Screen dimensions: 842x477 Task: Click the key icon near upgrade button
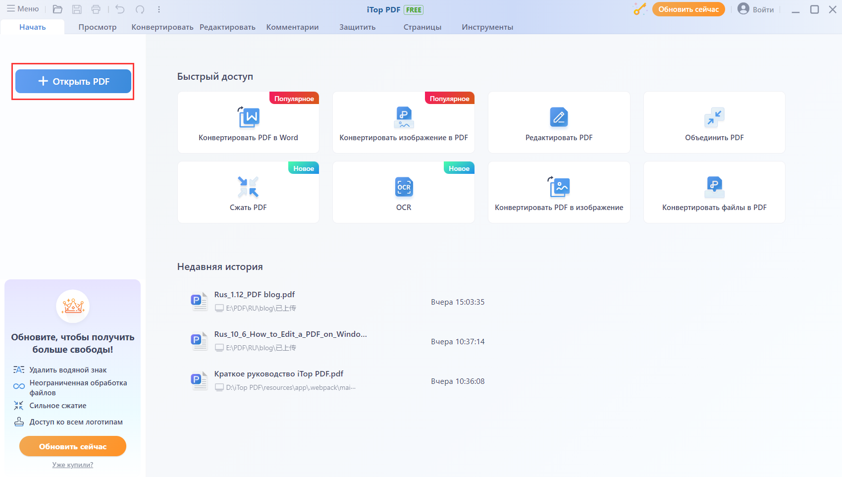pyautogui.click(x=640, y=9)
